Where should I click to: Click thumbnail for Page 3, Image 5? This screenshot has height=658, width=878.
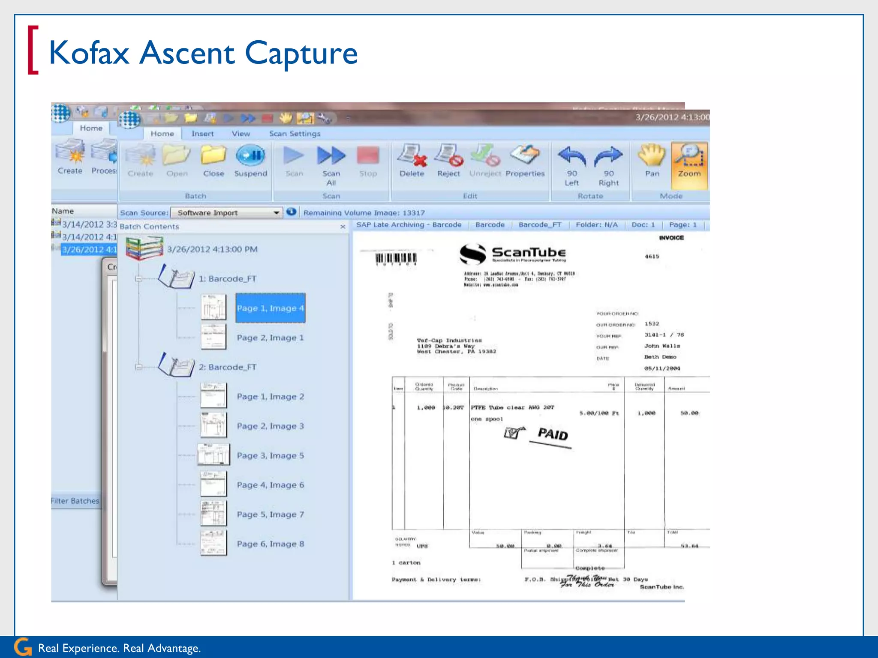point(213,455)
